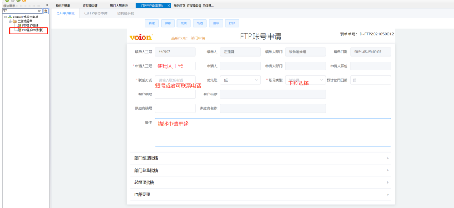
Task: Open FTP开户申请(新) in the tree
Action: (x=32, y=30)
